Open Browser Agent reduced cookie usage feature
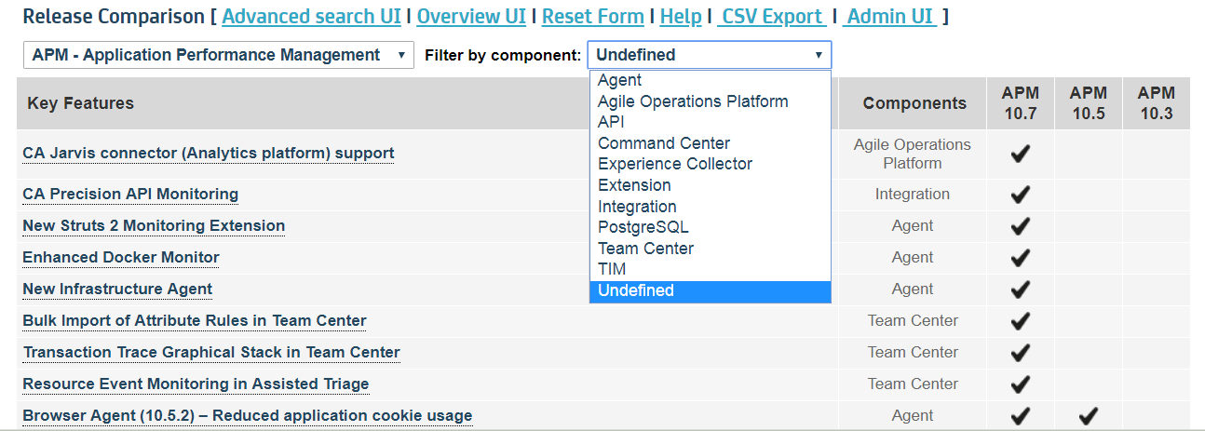The image size is (1205, 431). [248, 416]
